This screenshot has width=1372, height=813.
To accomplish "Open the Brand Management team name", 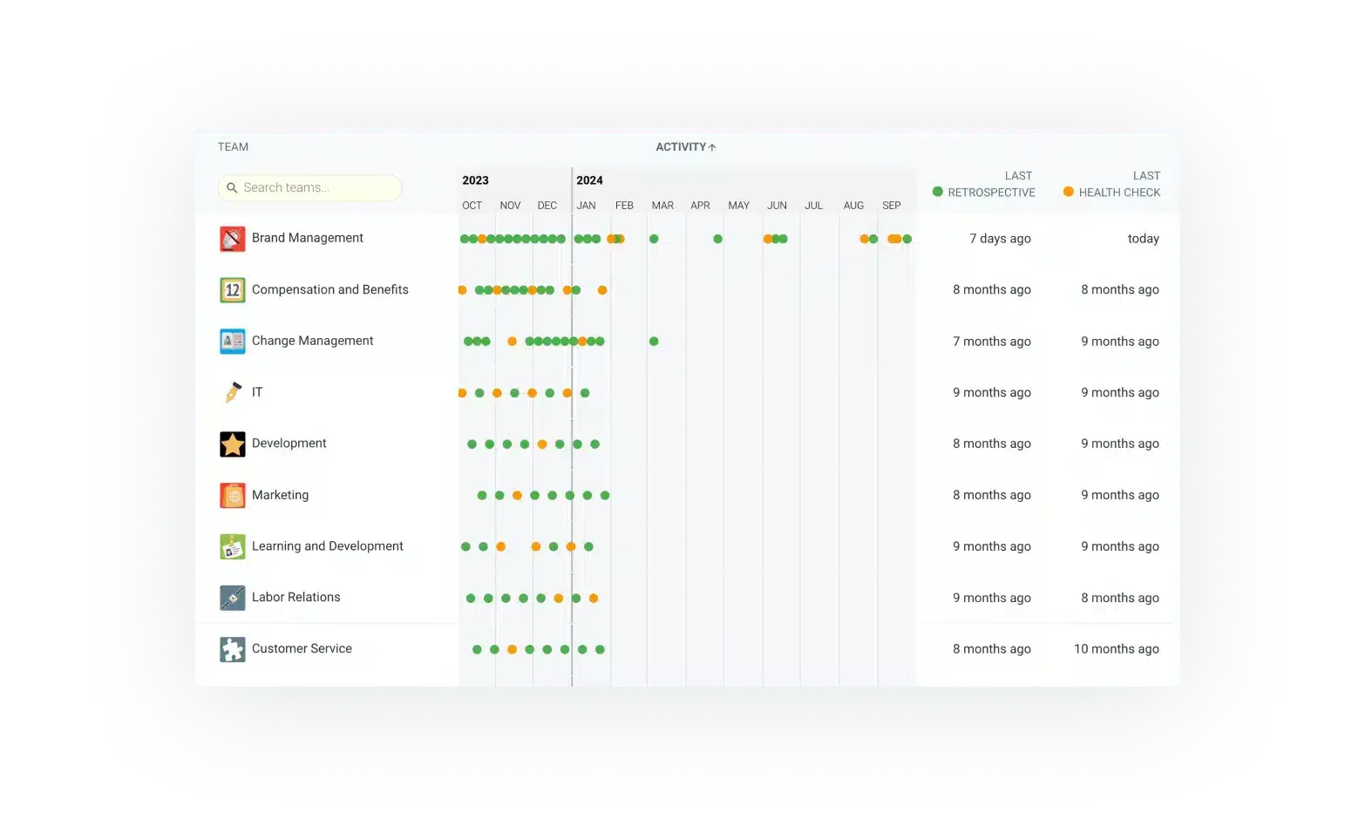I will click(x=308, y=238).
